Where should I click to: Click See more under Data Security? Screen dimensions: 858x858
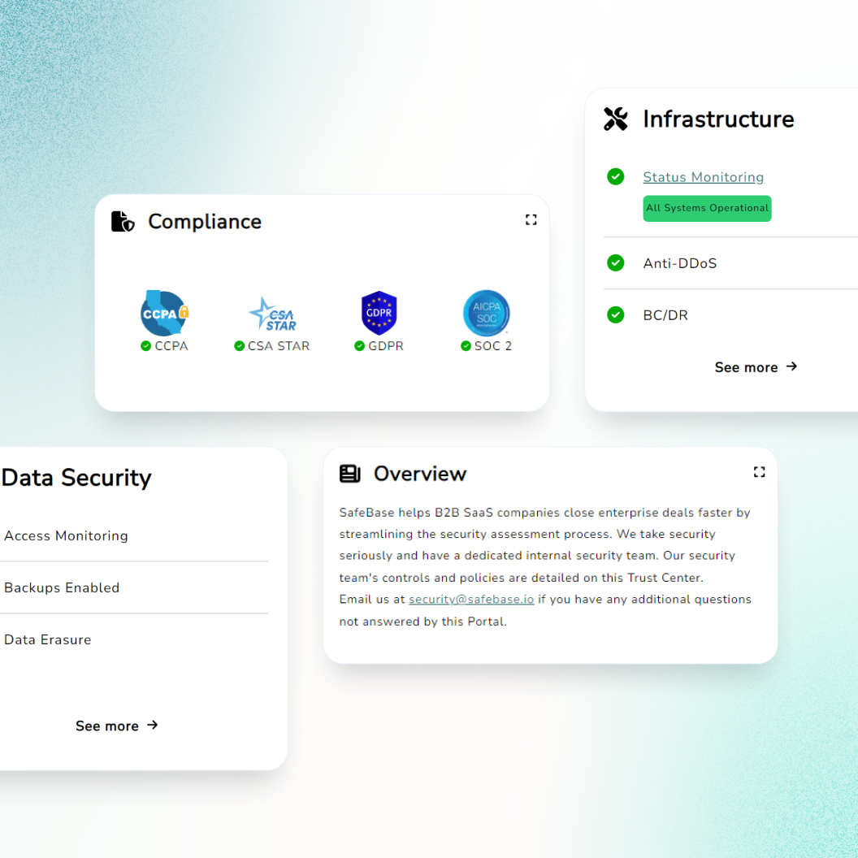coord(117,726)
